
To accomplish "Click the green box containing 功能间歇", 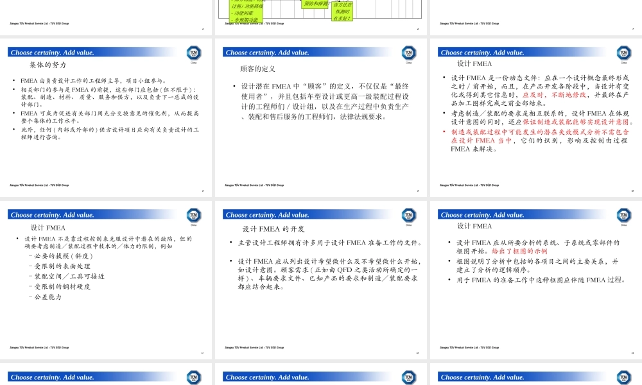I will pos(241,13).
